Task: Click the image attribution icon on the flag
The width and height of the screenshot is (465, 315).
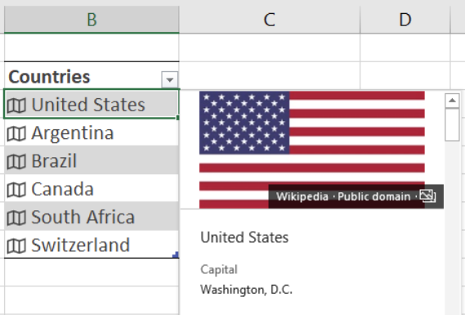Action: point(427,196)
